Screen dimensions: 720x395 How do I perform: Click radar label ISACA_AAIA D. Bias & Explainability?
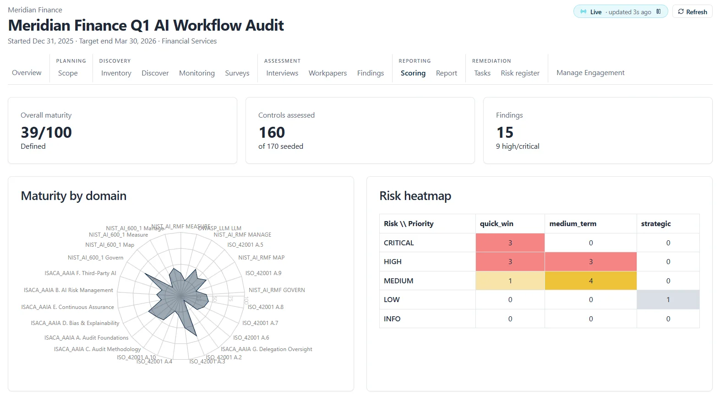pyautogui.click(x=75, y=323)
